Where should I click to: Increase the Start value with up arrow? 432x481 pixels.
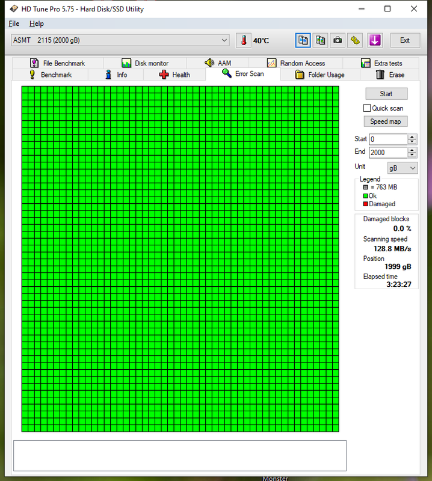click(412, 136)
